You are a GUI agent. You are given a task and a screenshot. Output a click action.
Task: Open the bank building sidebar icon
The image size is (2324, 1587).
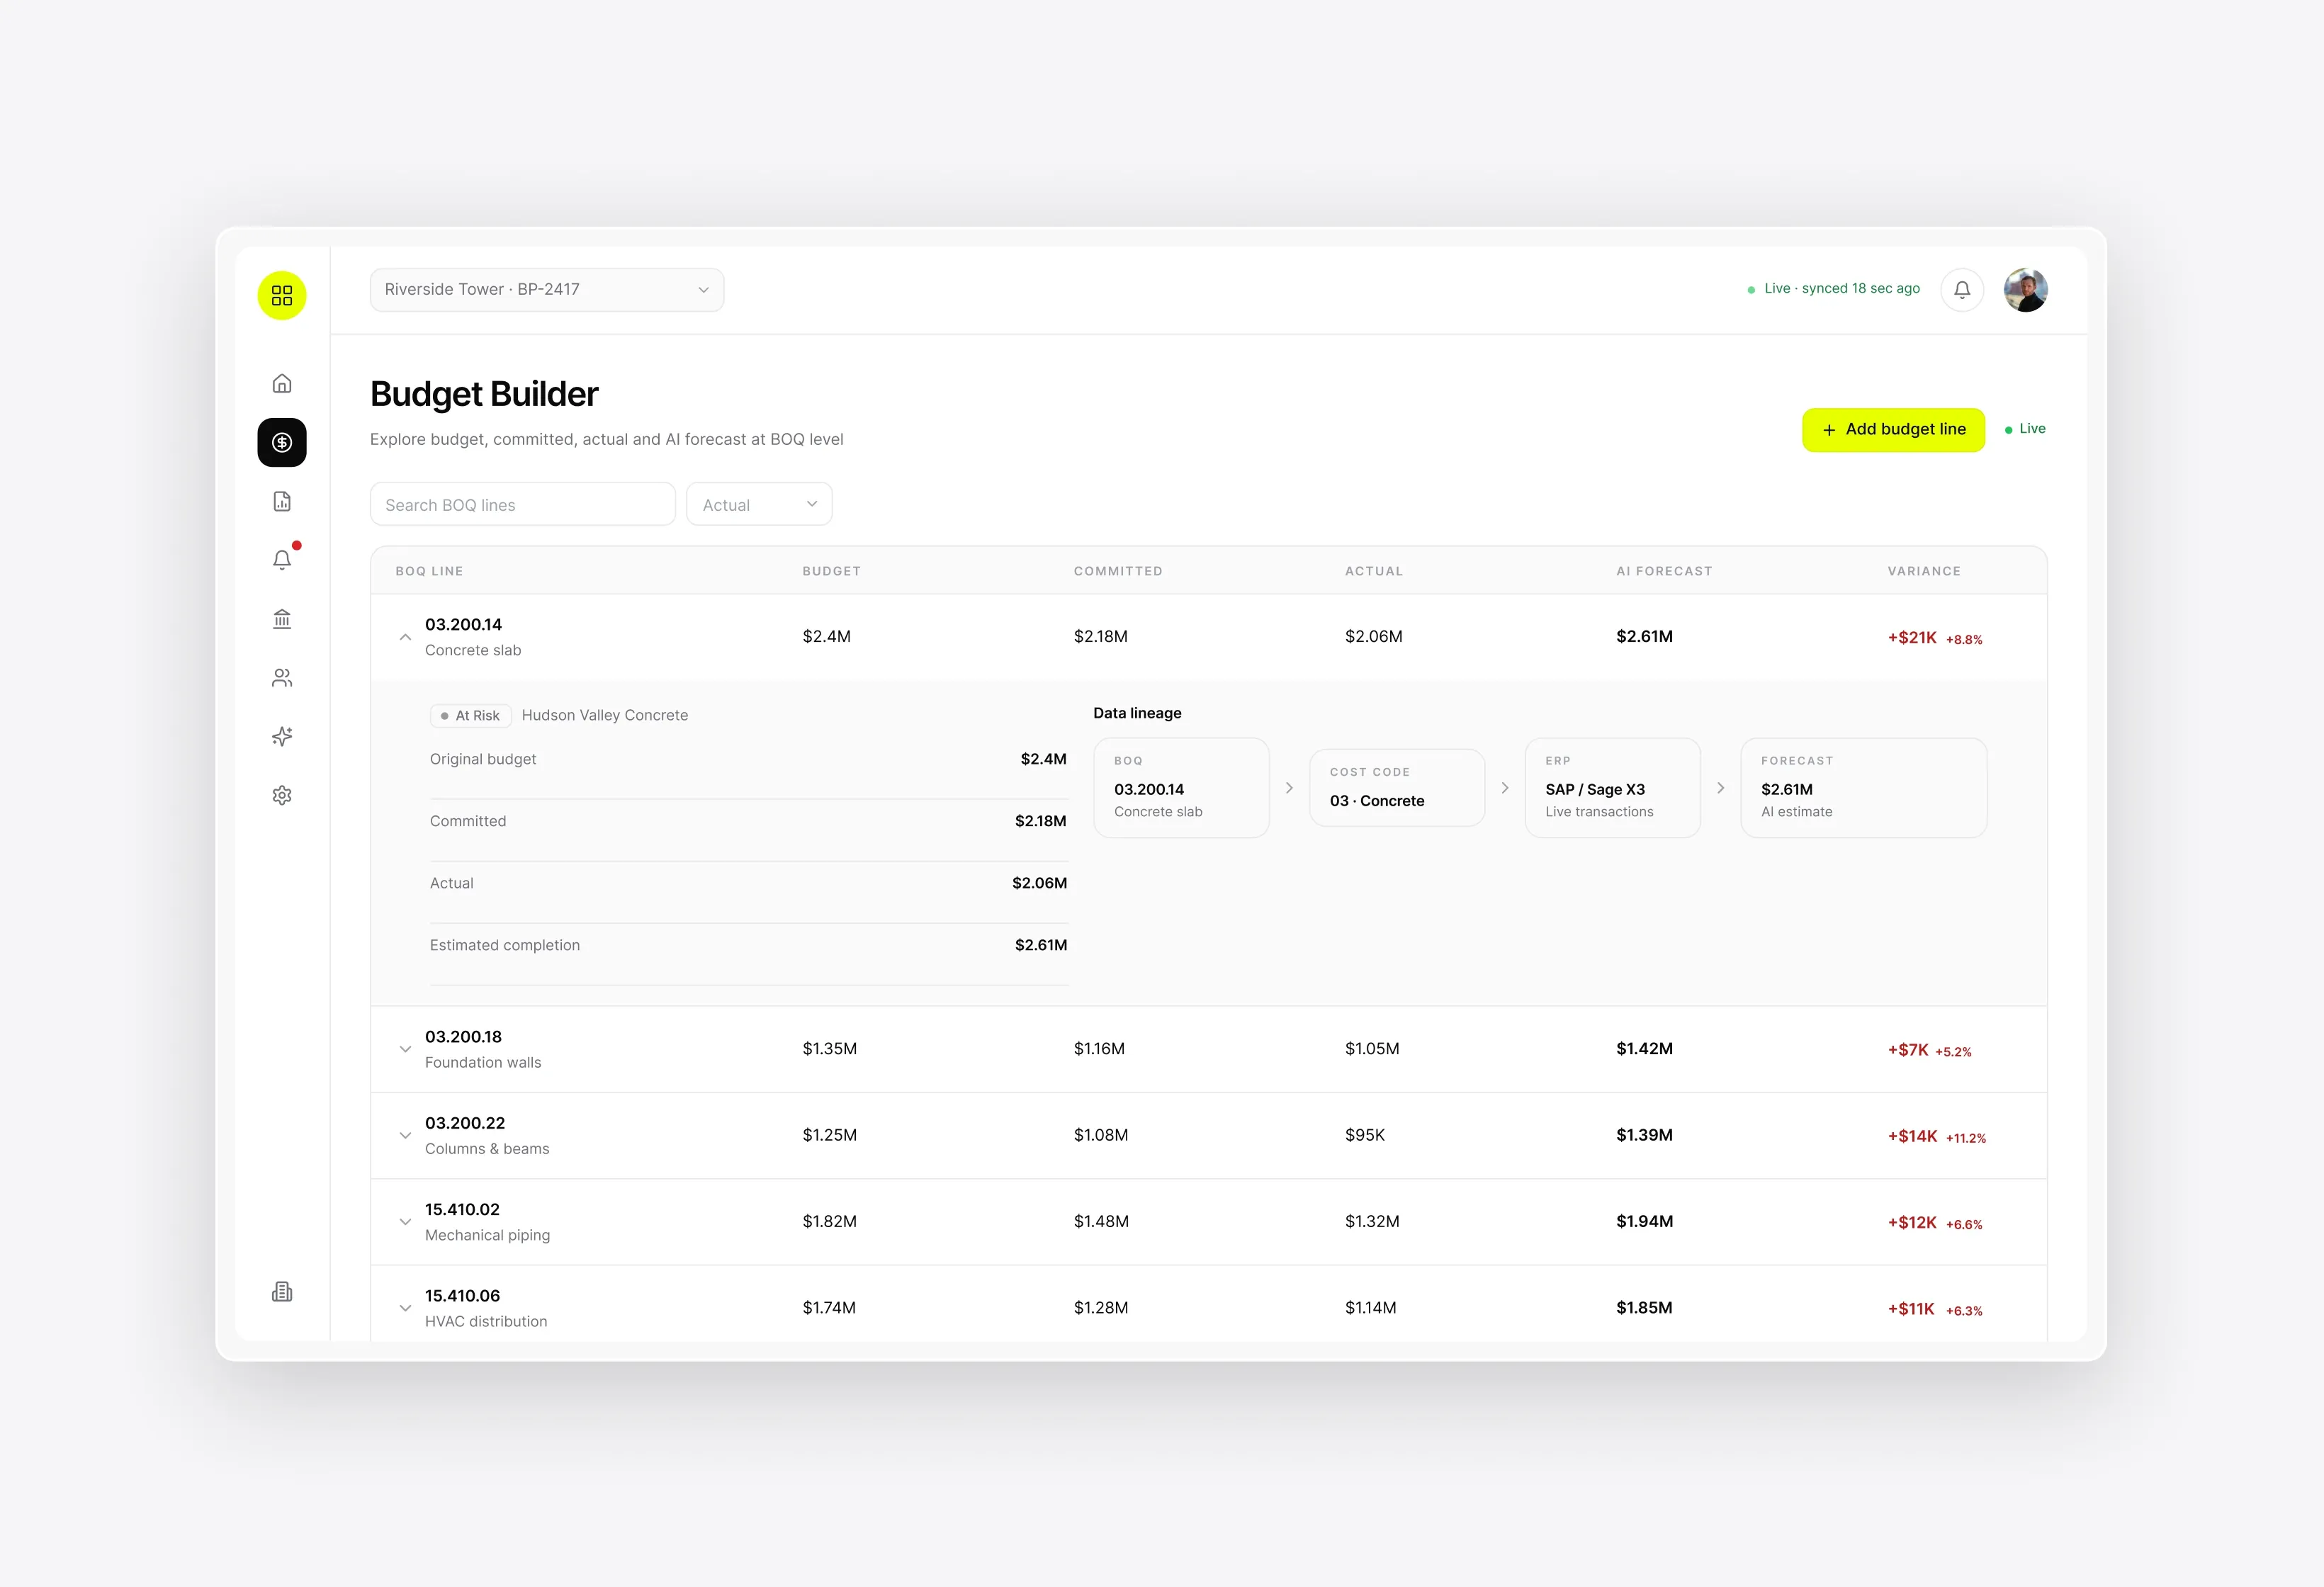pos(282,619)
